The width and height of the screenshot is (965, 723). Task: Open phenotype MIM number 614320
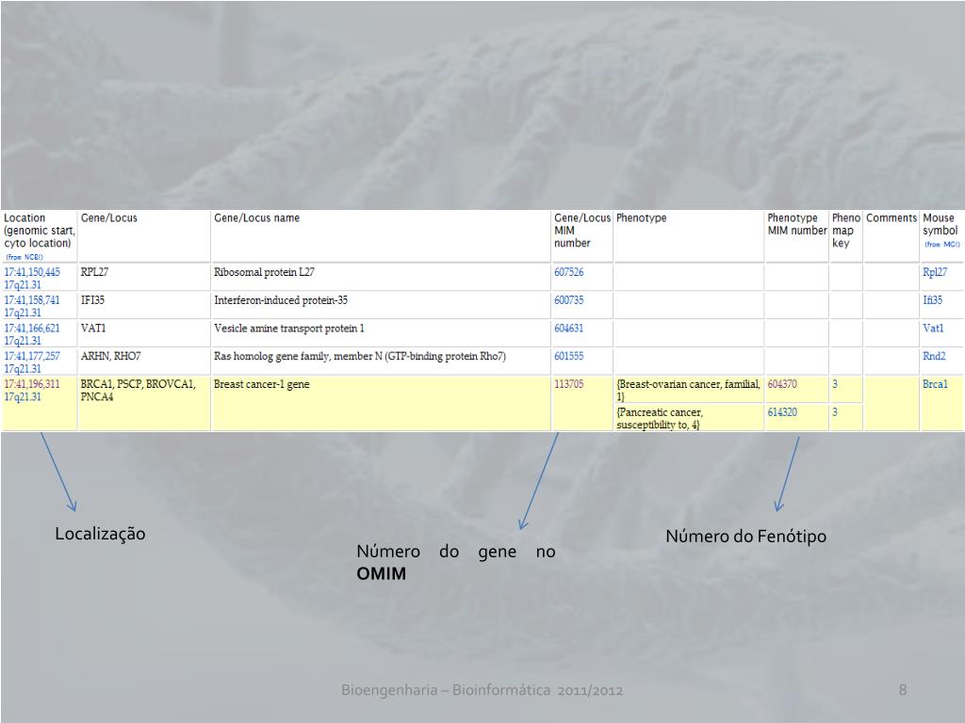781,412
